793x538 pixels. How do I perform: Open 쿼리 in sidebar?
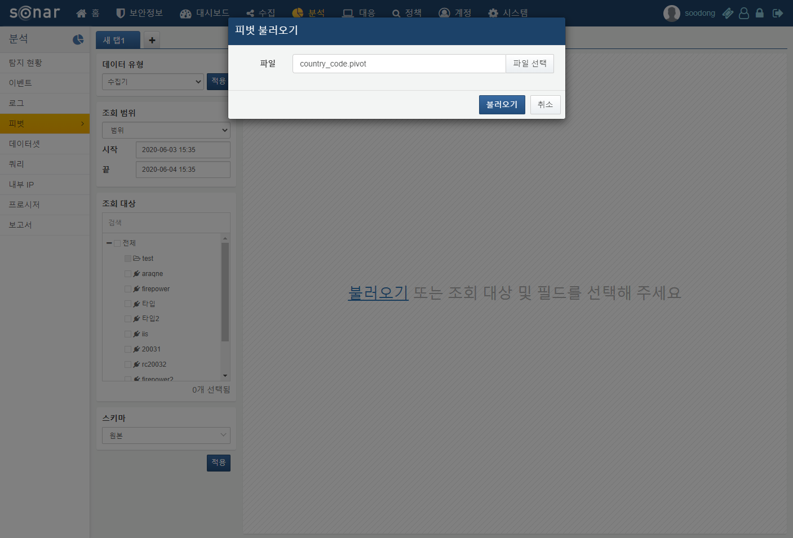pyautogui.click(x=45, y=164)
